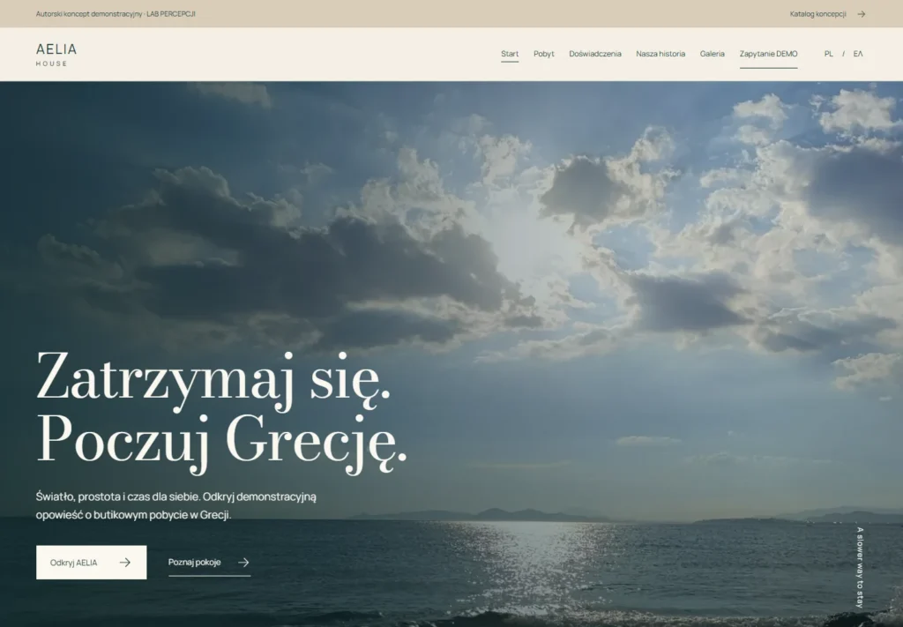Click the vertical 'A slower way to stay' text
The height and width of the screenshot is (627, 903).
860,568
